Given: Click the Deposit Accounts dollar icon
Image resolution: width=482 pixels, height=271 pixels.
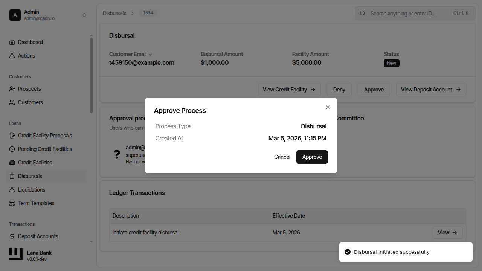Looking at the screenshot, I should [12, 236].
